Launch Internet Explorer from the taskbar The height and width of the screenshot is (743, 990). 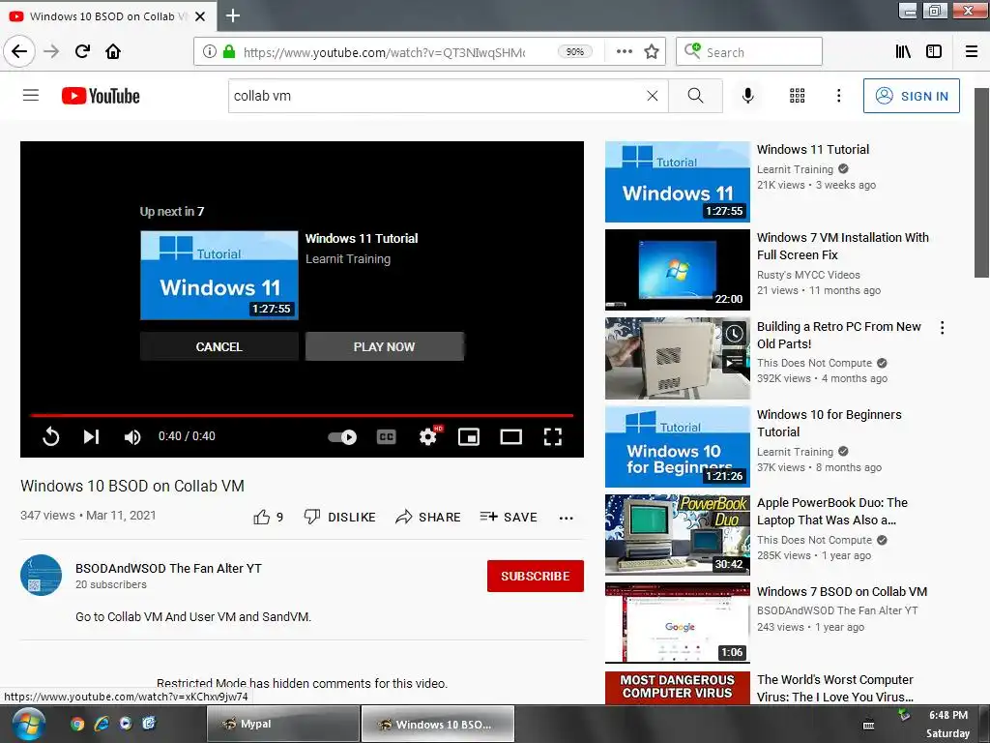pyautogui.click(x=101, y=724)
